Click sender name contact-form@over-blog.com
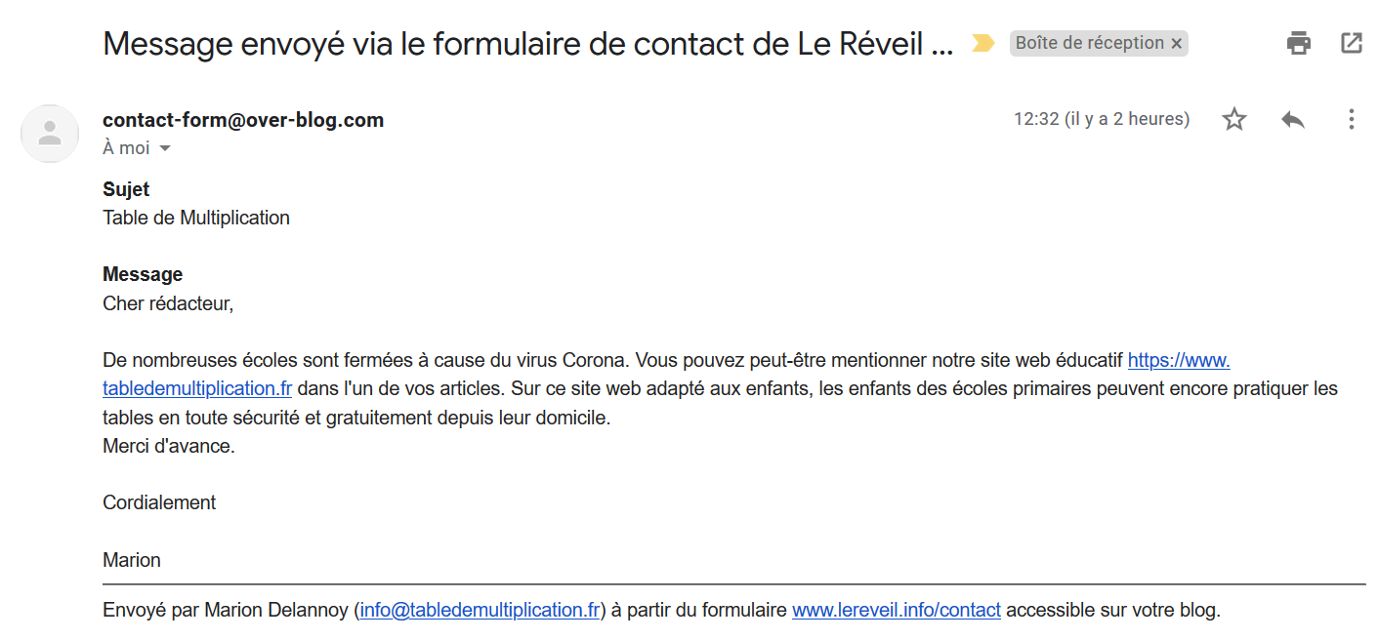 click(243, 120)
